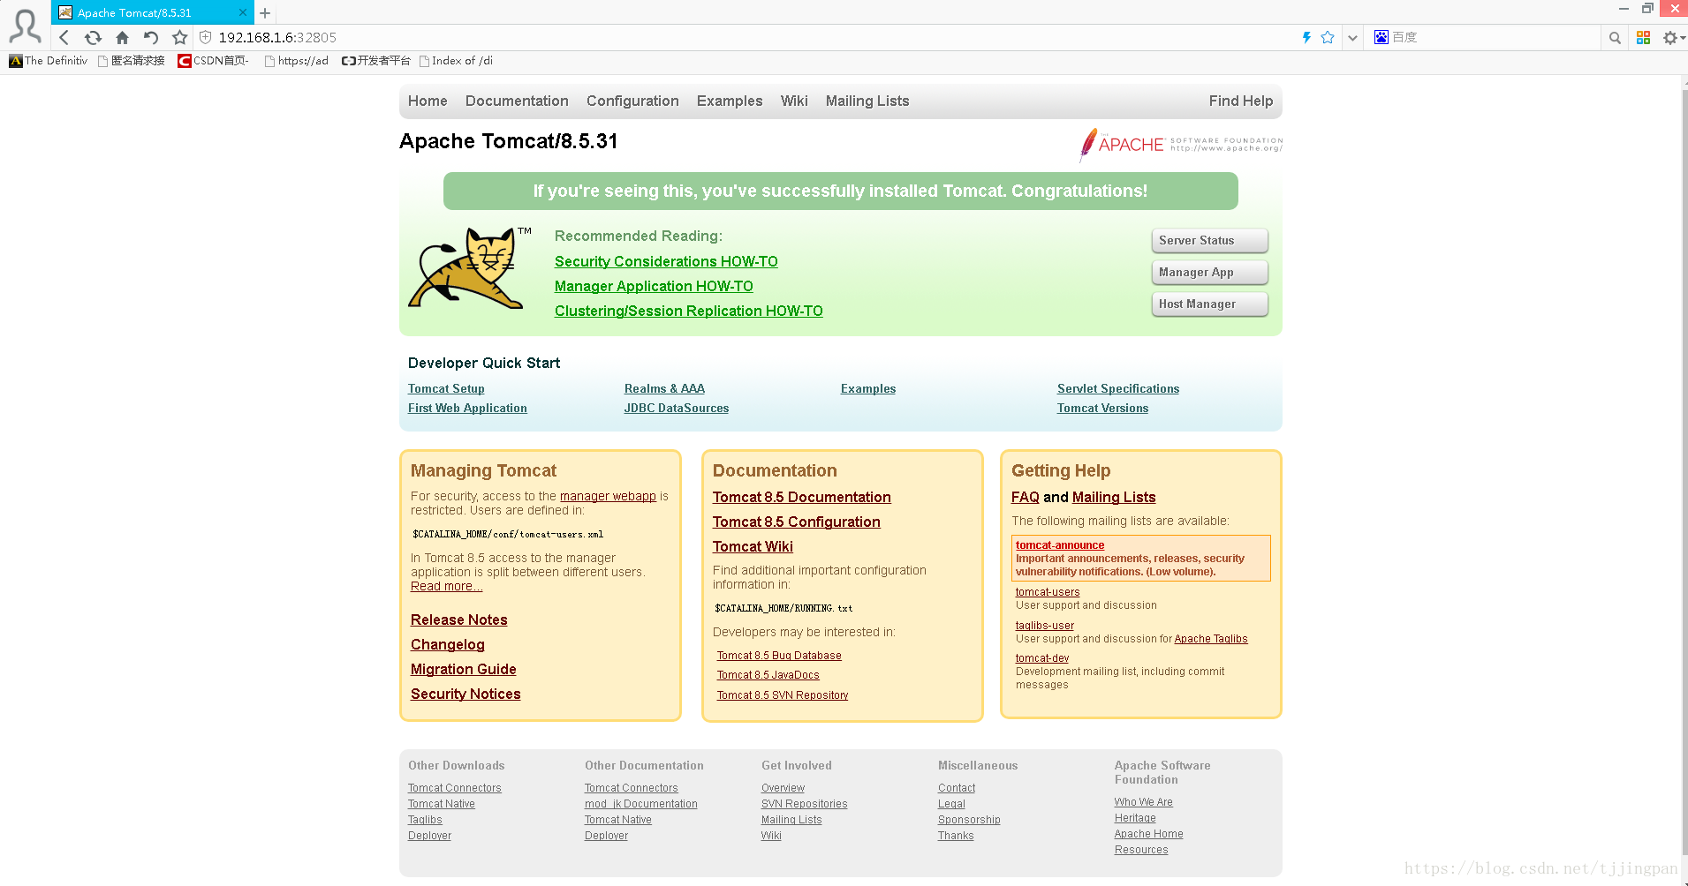Click the Baidu search engine paw icon
The height and width of the screenshot is (886, 1688).
1381,37
